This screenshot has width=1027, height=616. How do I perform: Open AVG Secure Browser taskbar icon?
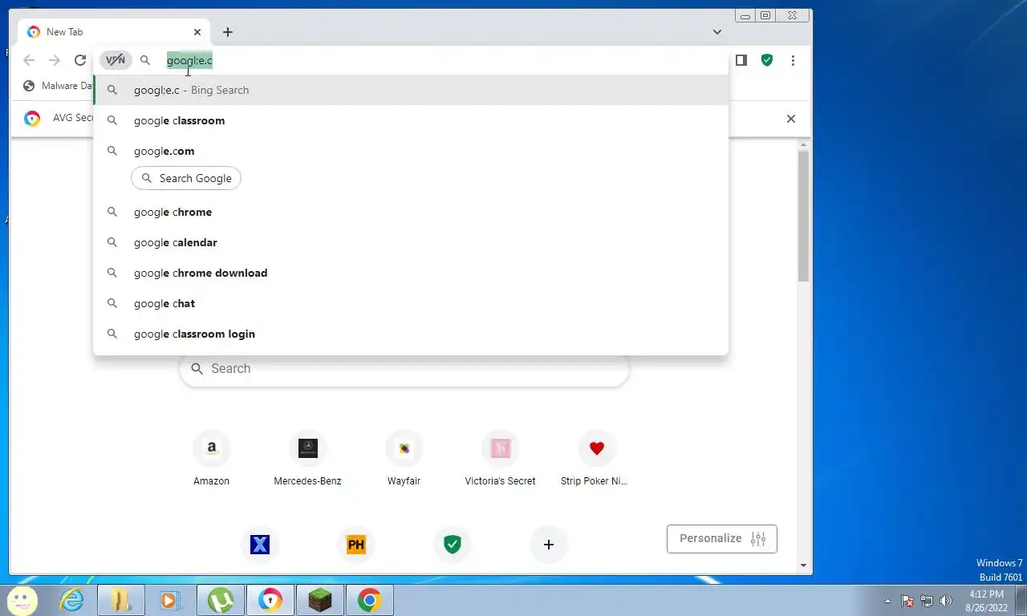[270, 600]
